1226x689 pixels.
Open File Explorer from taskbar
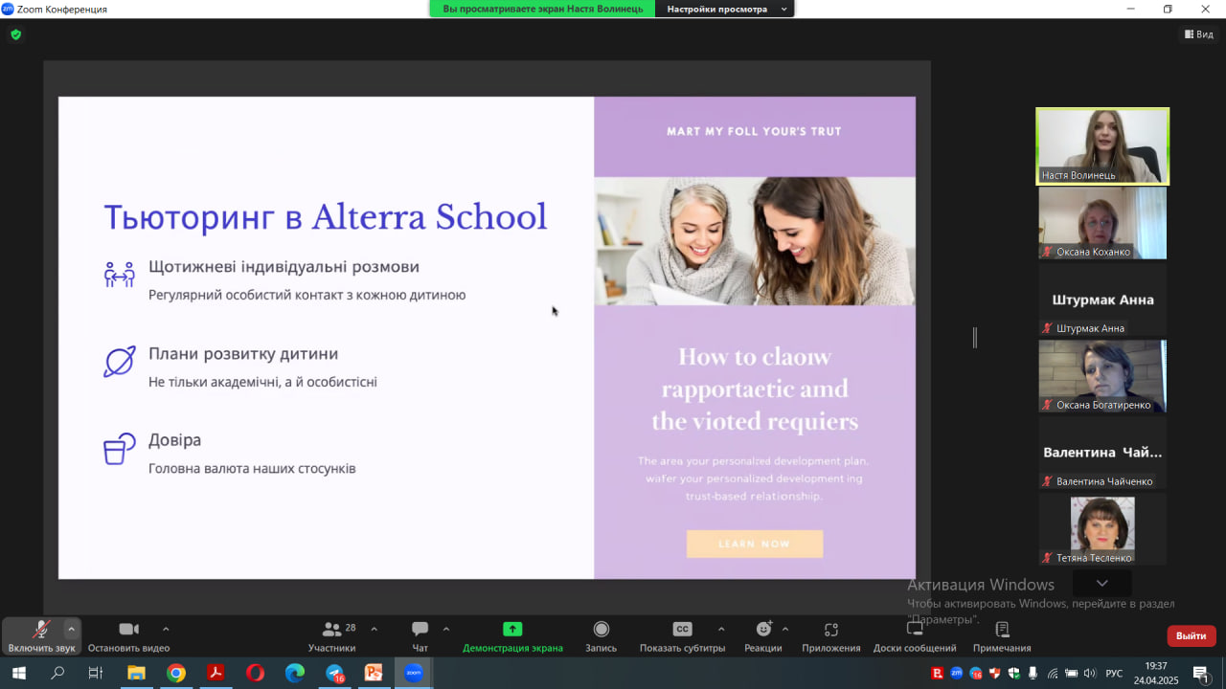click(x=136, y=673)
